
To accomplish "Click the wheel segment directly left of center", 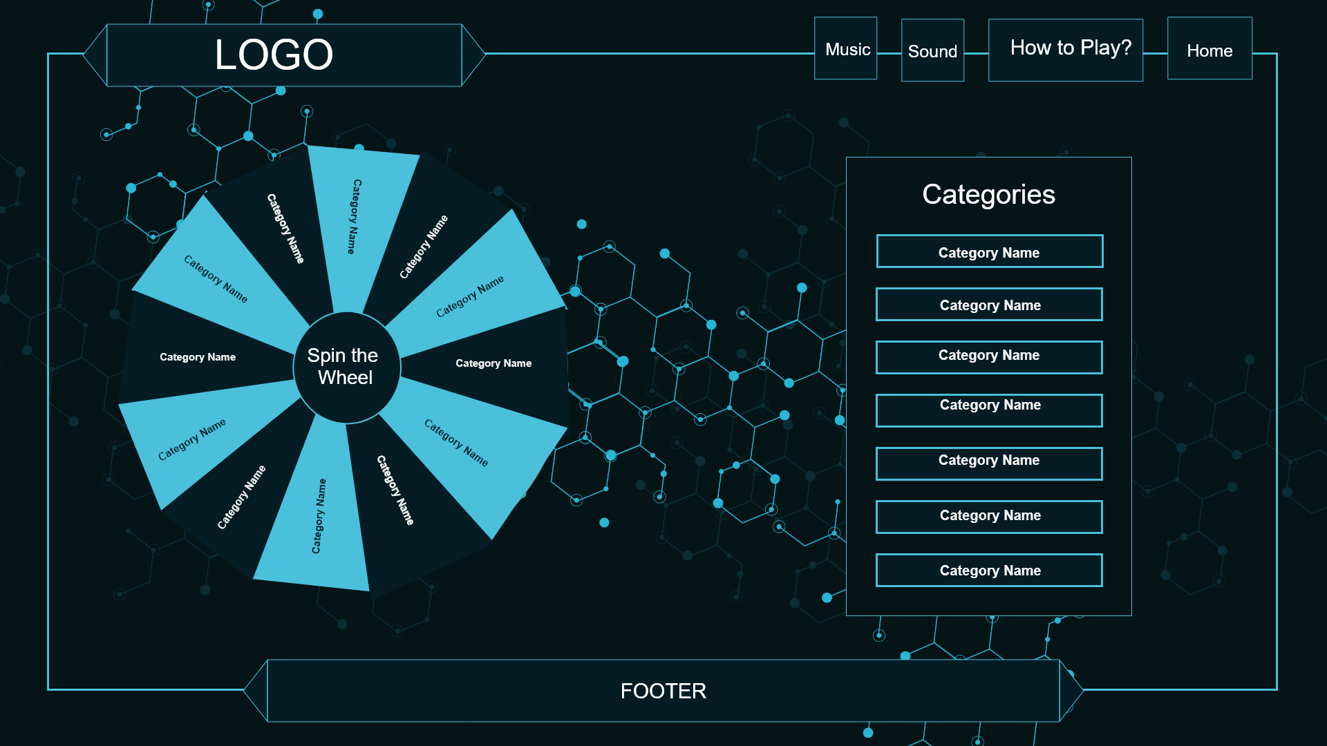I will [x=197, y=357].
